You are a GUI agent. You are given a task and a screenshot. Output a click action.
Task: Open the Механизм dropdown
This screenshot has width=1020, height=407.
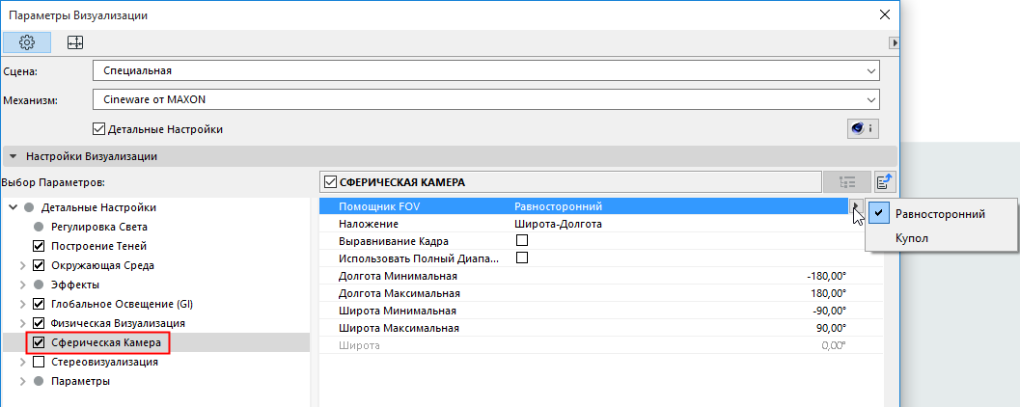pyautogui.click(x=487, y=98)
